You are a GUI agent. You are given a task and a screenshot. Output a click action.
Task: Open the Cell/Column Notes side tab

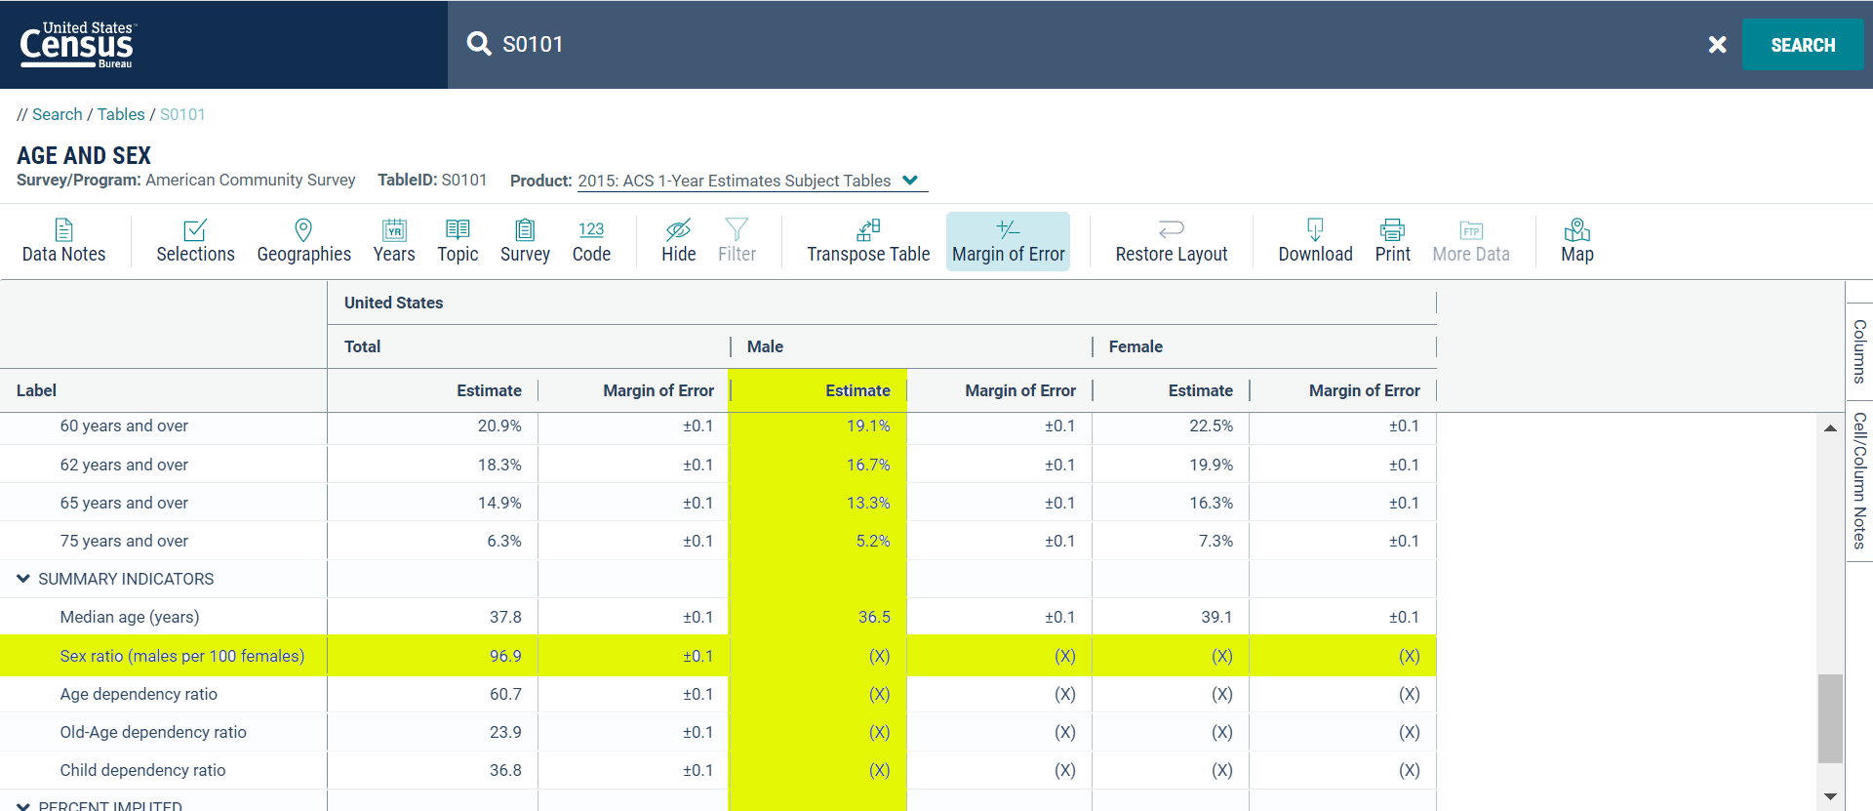point(1859,480)
